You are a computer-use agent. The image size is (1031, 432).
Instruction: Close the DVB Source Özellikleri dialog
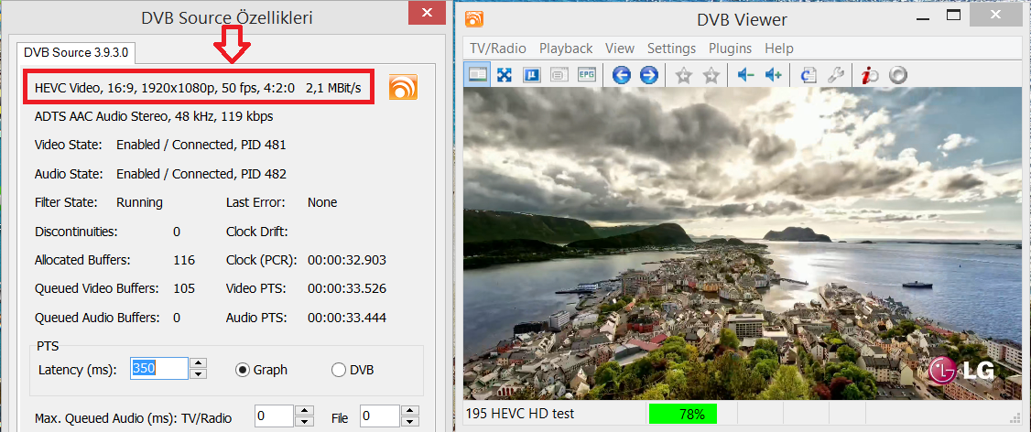coord(427,13)
